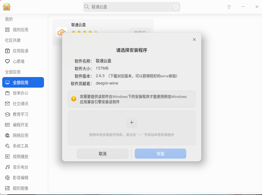The height and width of the screenshot is (195, 262).
Task: Open 我的应用 in sidebar
Action: (x=23, y=30)
